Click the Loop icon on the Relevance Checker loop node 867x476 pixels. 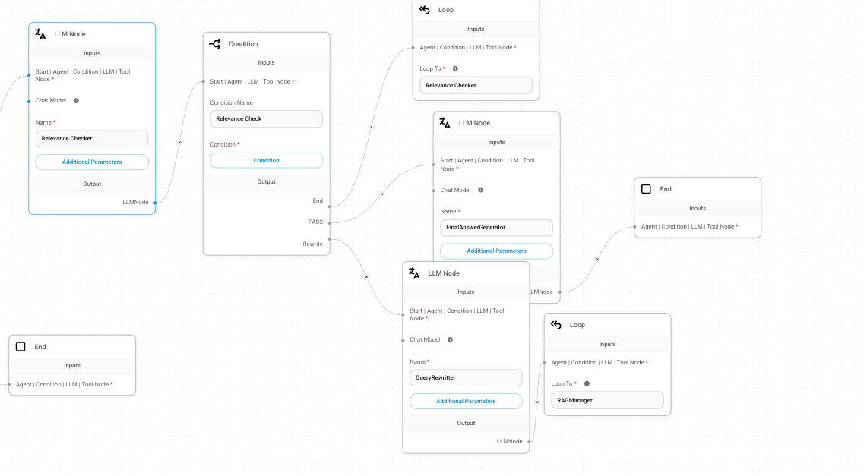pyautogui.click(x=425, y=10)
